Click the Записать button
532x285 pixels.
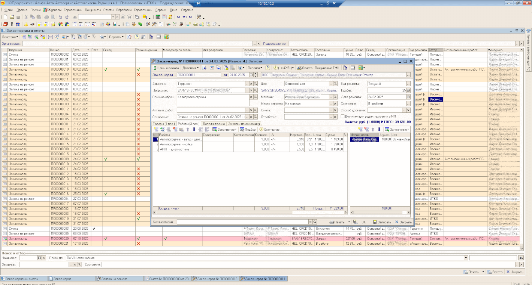(x=382, y=222)
